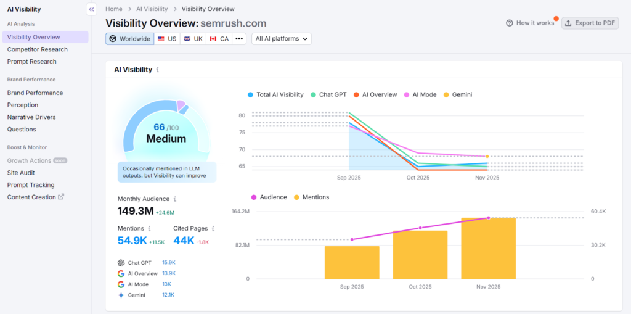Viewport: 631px width, 314px height.
Task: Click Export to PDF button
Action: click(x=590, y=23)
